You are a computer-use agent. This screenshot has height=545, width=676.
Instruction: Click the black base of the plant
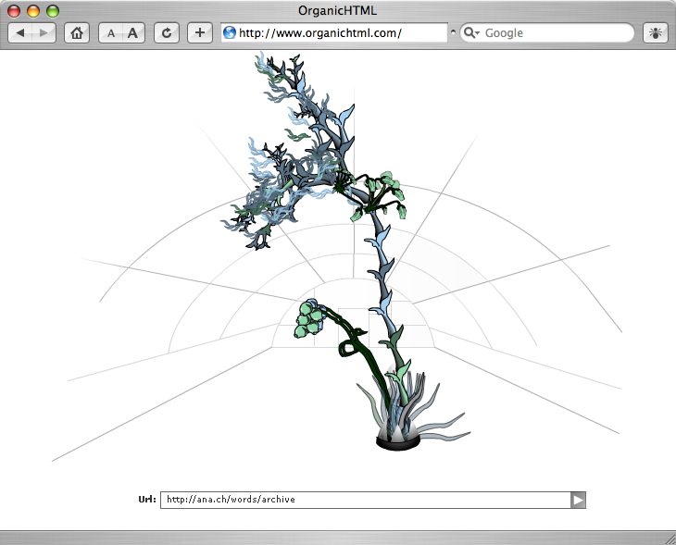click(x=398, y=443)
